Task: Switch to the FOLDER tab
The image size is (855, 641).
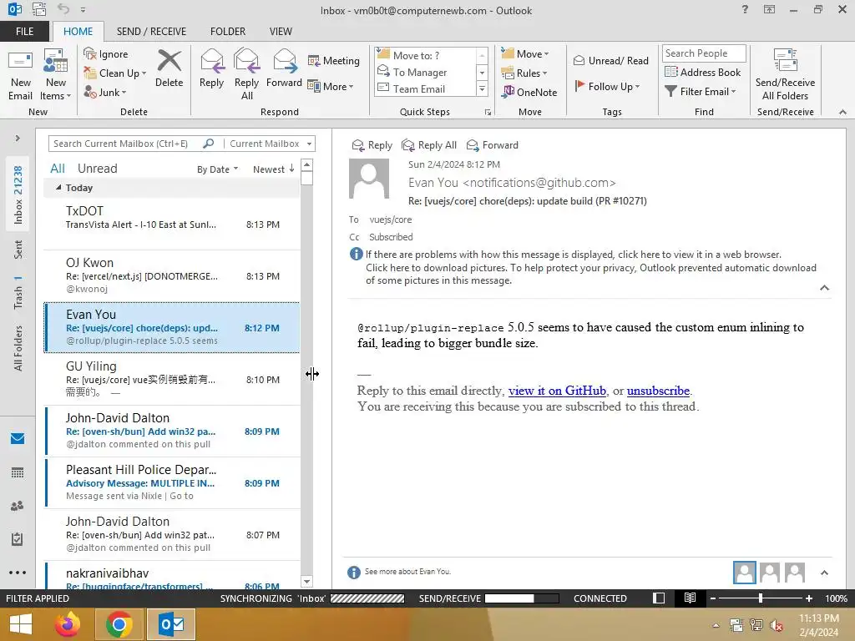Action: point(228,31)
